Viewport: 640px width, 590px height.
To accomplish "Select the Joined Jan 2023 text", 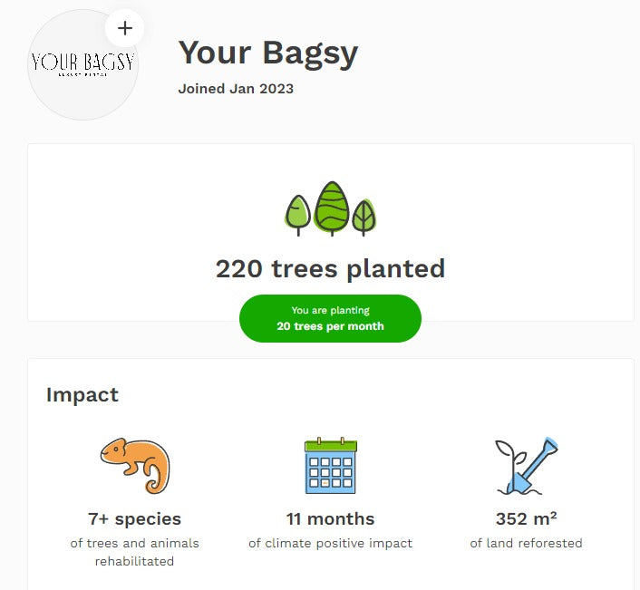I will (236, 89).
